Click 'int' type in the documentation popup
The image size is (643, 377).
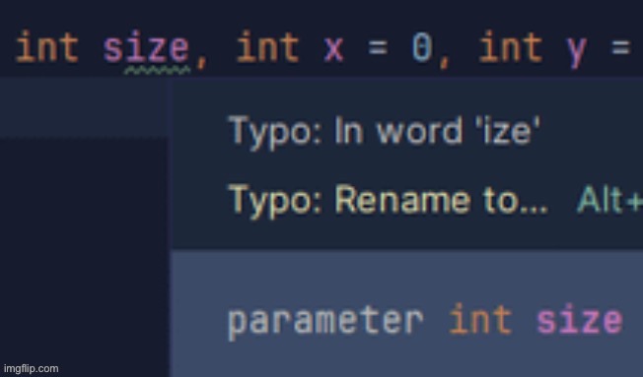(480, 319)
